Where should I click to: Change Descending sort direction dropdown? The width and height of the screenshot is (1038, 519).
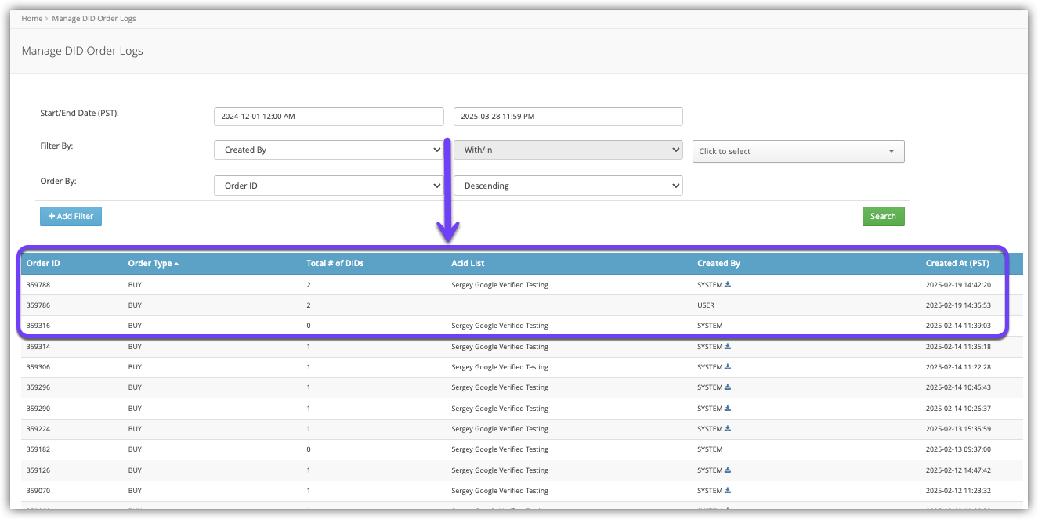tap(568, 186)
